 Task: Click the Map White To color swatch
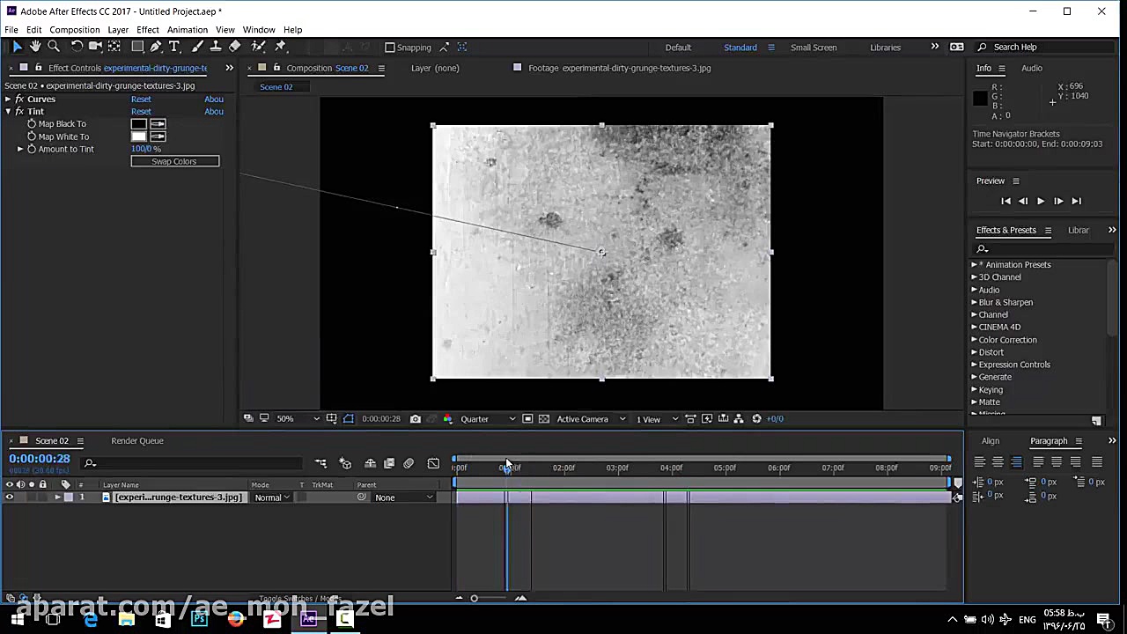pos(138,136)
